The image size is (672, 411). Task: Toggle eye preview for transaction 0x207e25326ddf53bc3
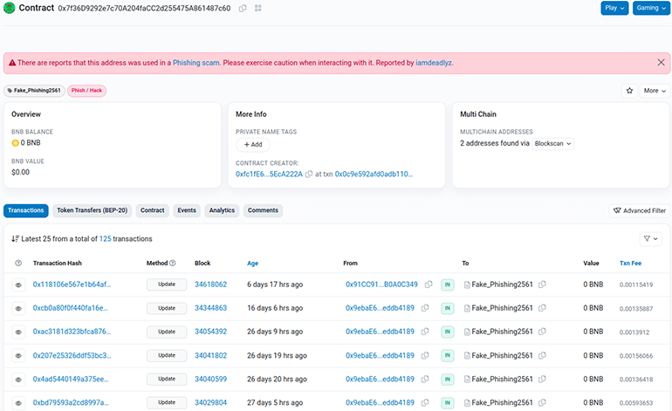pos(18,355)
